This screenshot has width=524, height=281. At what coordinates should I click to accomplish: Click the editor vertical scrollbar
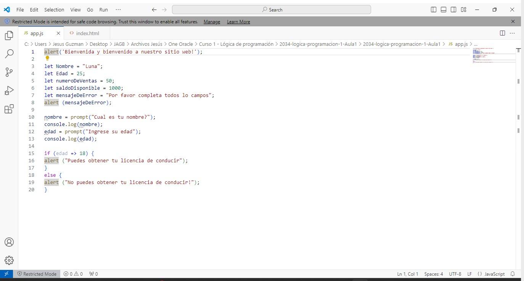[x=518, y=158]
